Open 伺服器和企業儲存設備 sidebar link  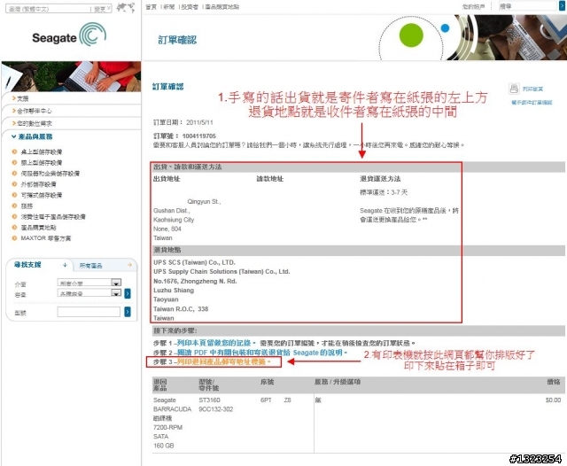(x=50, y=174)
